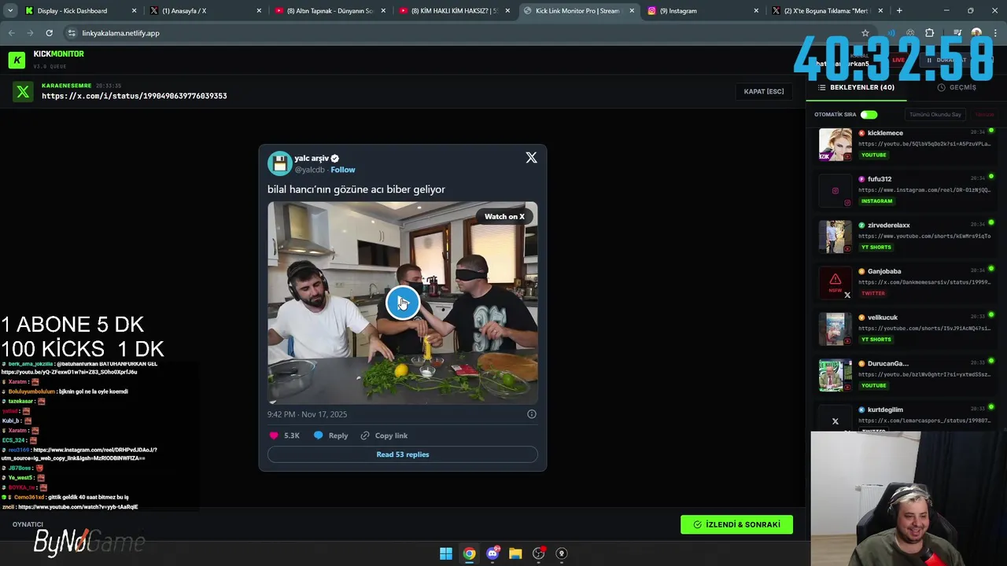Close the Kick Link Monitor Pro tab

pyautogui.click(x=632, y=11)
